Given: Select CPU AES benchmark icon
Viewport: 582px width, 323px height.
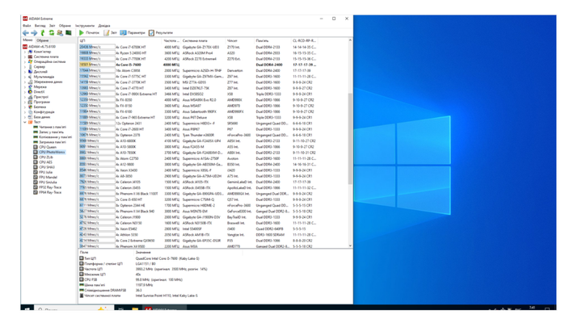Looking at the screenshot, I should click(36, 162).
